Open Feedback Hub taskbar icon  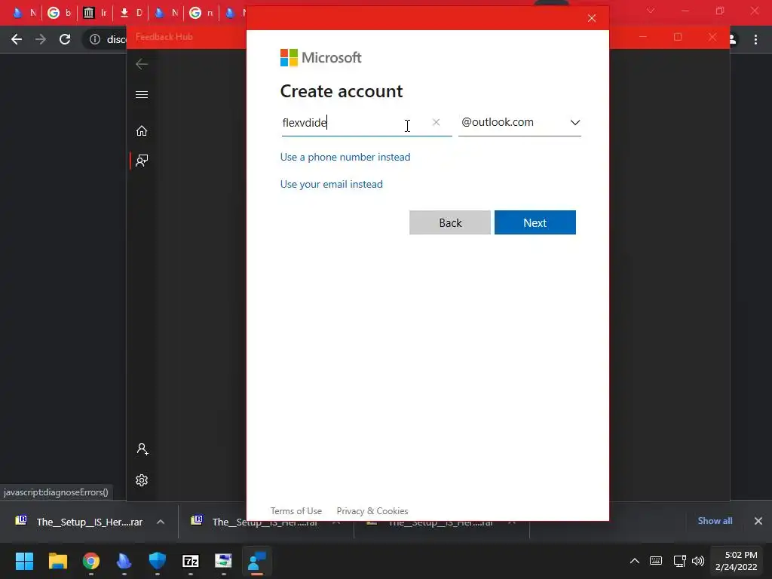point(257,561)
